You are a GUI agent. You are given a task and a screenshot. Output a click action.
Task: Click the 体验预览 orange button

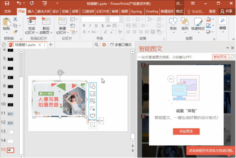coord(186,131)
